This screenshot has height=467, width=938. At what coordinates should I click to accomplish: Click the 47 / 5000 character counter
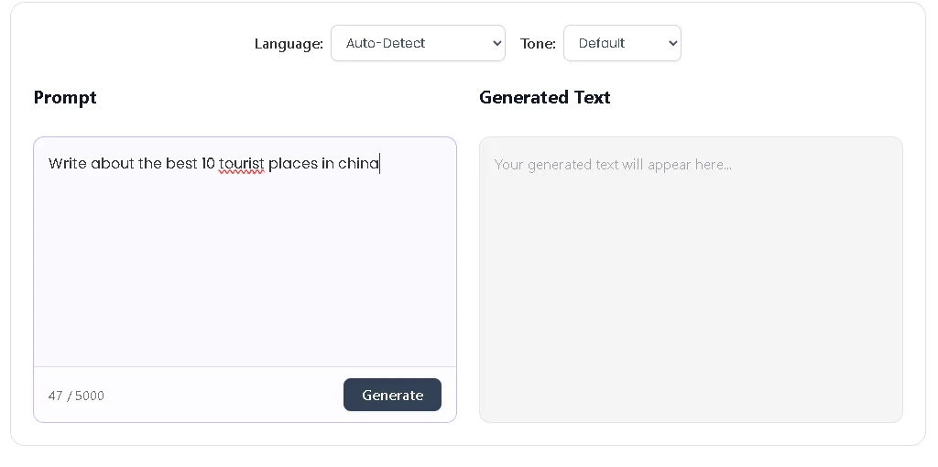tap(76, 396)
